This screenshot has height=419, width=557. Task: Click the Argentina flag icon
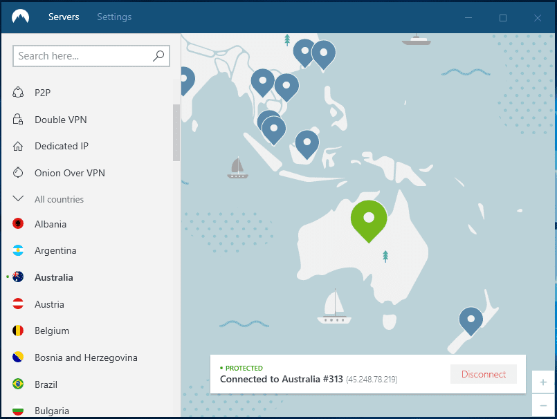tap(18, 250)
